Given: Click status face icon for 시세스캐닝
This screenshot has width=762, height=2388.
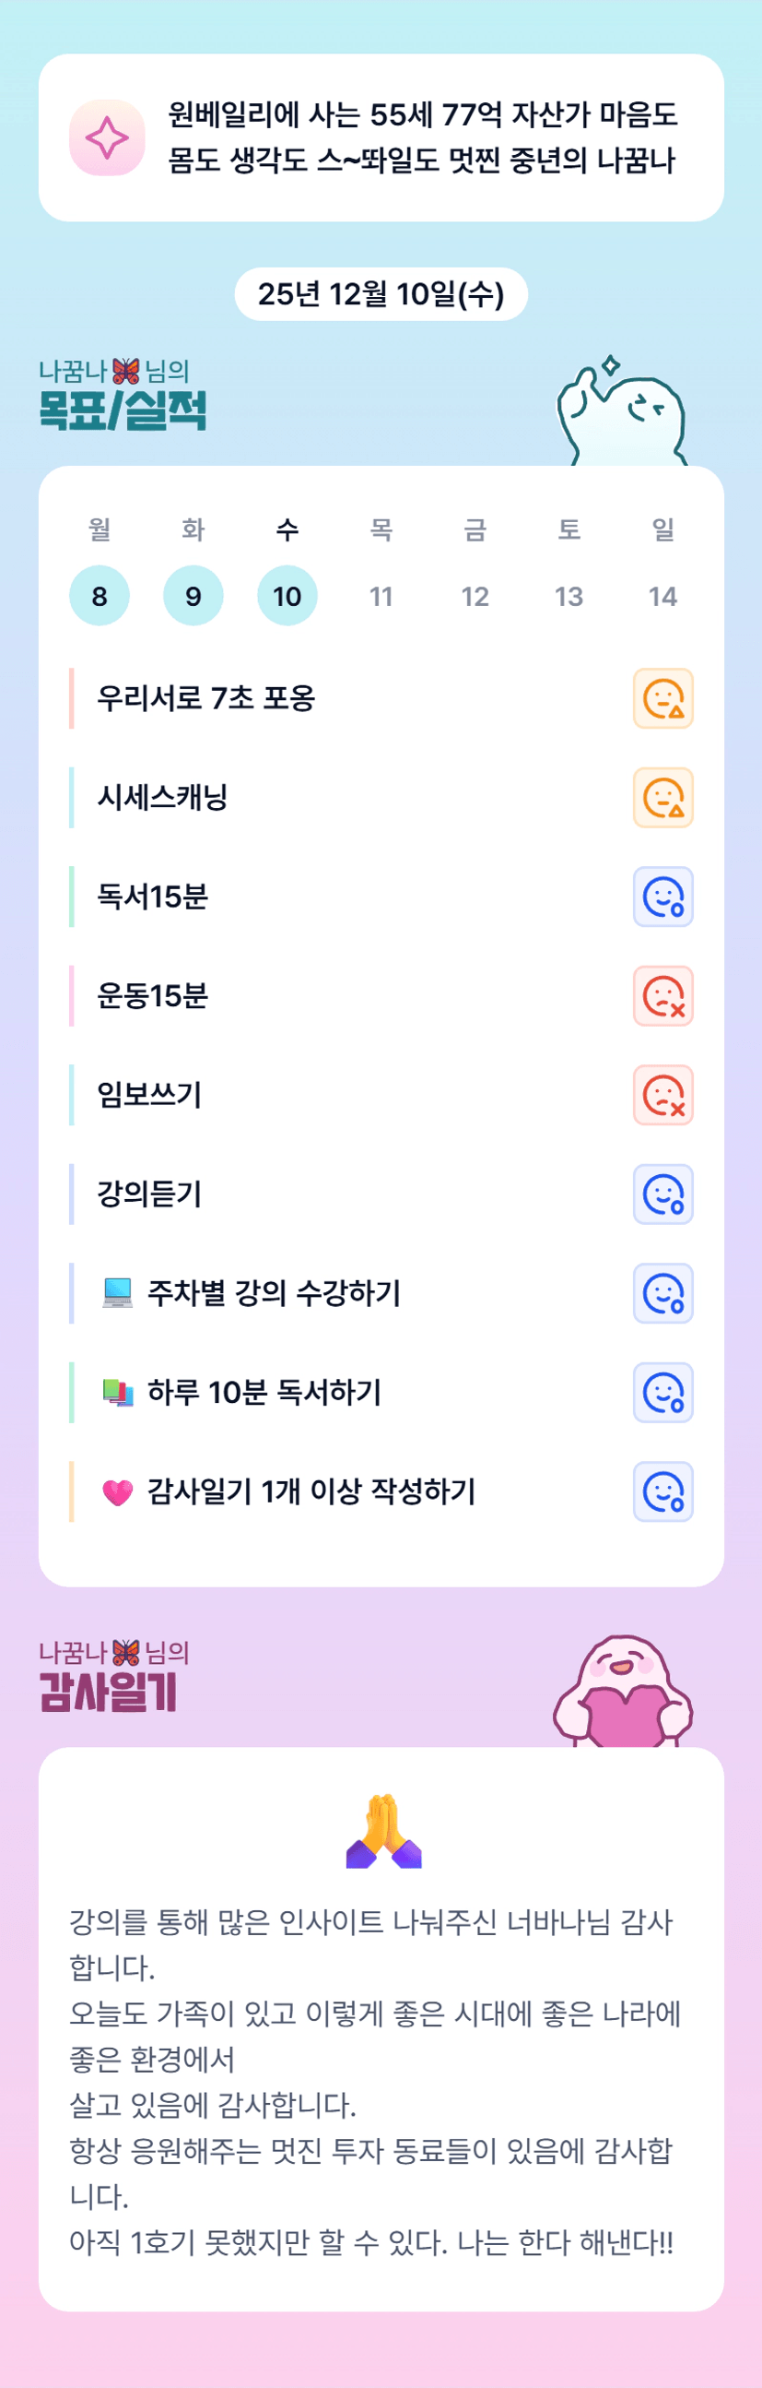Looking at the screenshot, I should click(x=662, y=797).
